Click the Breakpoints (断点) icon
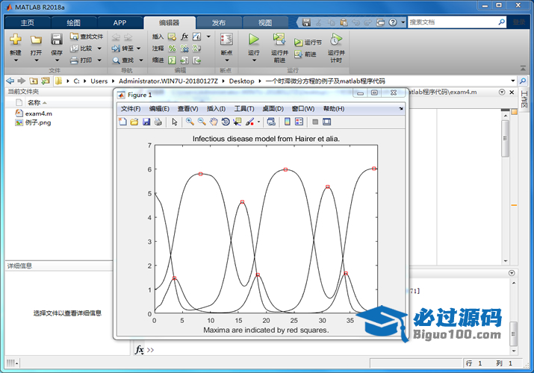Viewport: 534px width, 373px height. [226, 40]
